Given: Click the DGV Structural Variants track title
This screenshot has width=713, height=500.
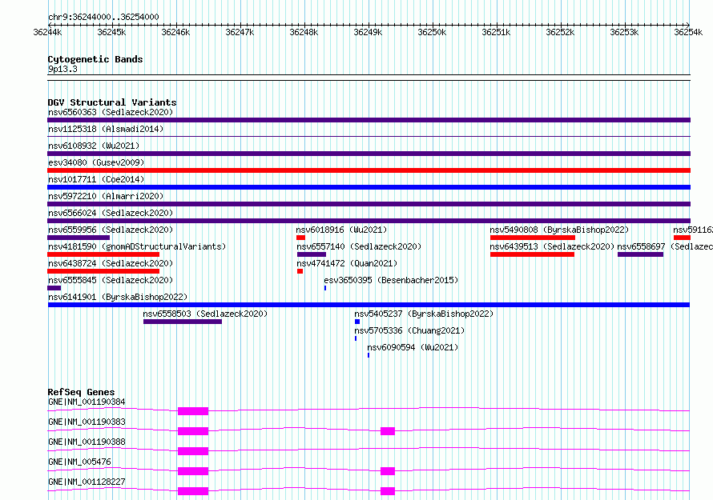Looking at the screenshot, I should (x=112, y=102).
